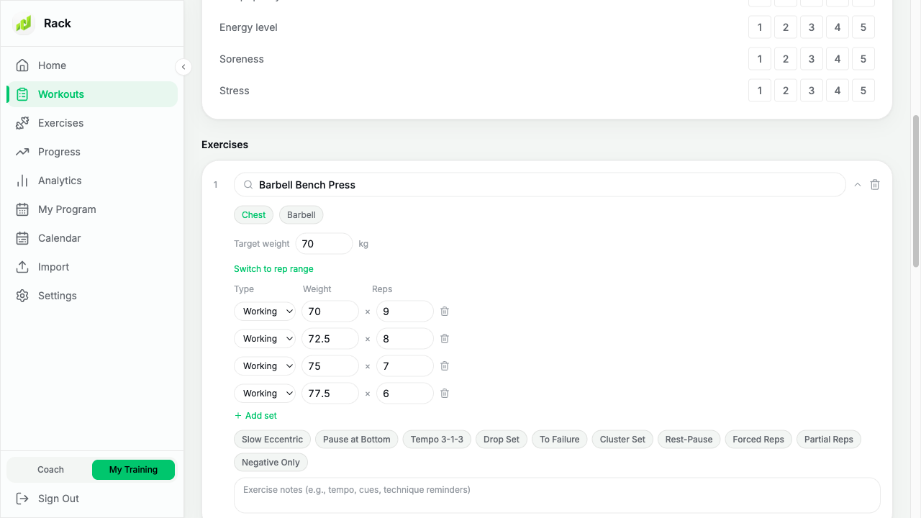921x518 pixels.
Task: Open the Type dropdown for the 70 kg set
Action: 265,312
